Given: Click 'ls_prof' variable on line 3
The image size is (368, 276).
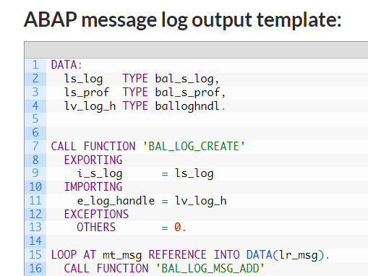Looking at the screenshot, I should click(x=87, y=92).
